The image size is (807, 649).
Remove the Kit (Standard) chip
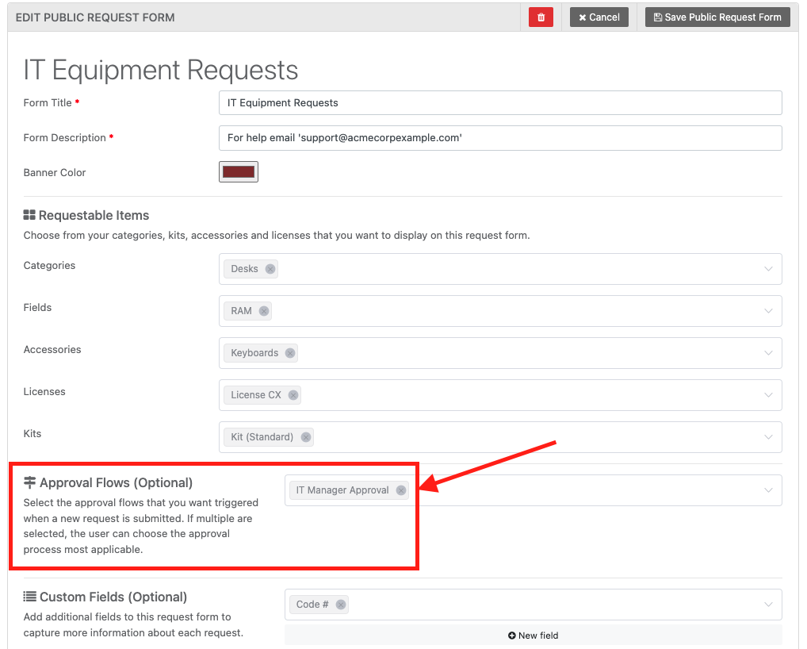pos(306,436)
